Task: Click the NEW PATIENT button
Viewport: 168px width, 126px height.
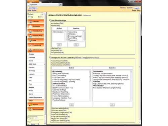Action: pos(33,8)
